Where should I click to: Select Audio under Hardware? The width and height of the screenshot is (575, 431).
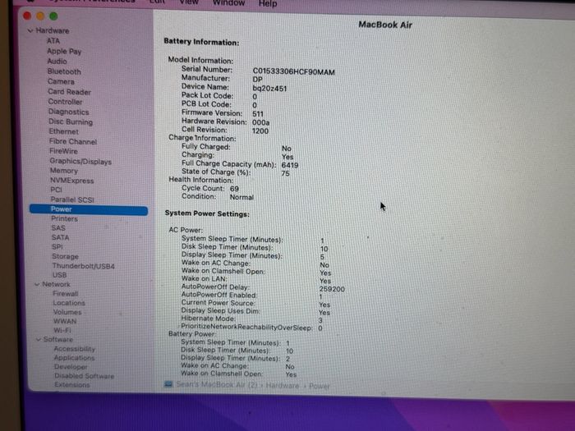click(57, 62)
